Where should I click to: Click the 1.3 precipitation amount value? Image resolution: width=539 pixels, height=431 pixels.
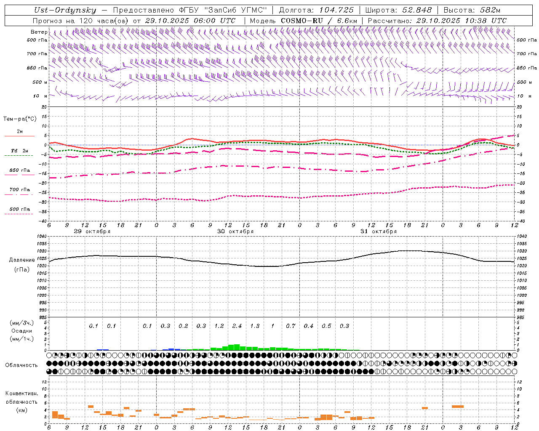point(255,326)
